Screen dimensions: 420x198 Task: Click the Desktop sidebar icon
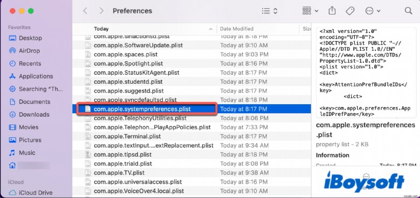12,38
